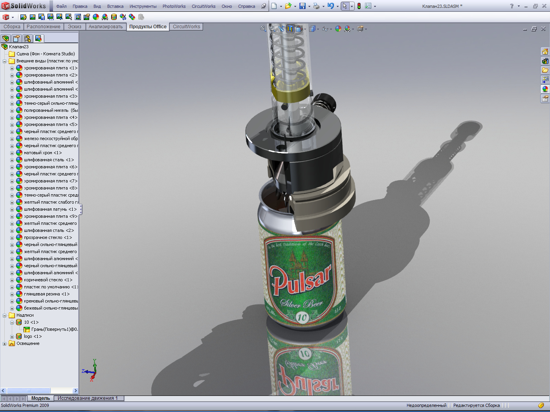Select прозрачное стекло <1> appearance
Image resolution: width=550 pixels, height=412 pixels.
[x=48, y=237]
